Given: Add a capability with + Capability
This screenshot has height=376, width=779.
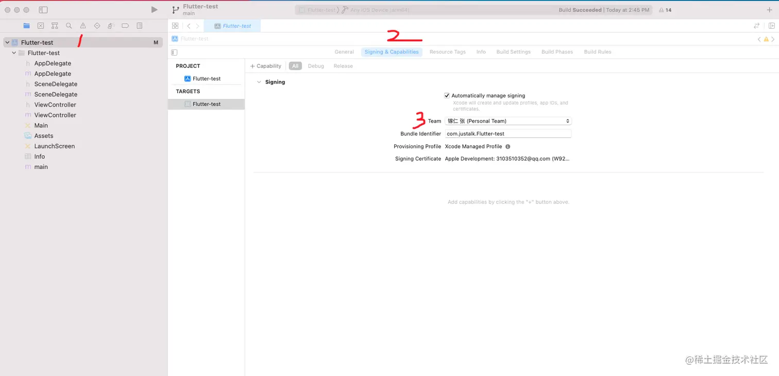Looking at the screenshot, I should (x=266, y=66).
